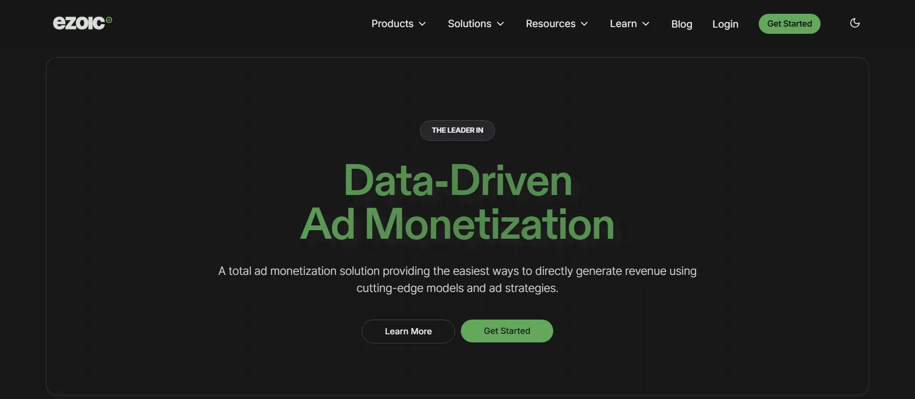Open the Solutions menu
The width and height of the screenshot is (915, 399).
(469, 24)
